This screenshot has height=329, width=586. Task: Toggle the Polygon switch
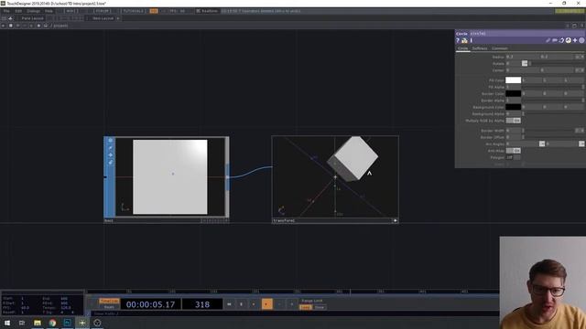click(513, 157)
